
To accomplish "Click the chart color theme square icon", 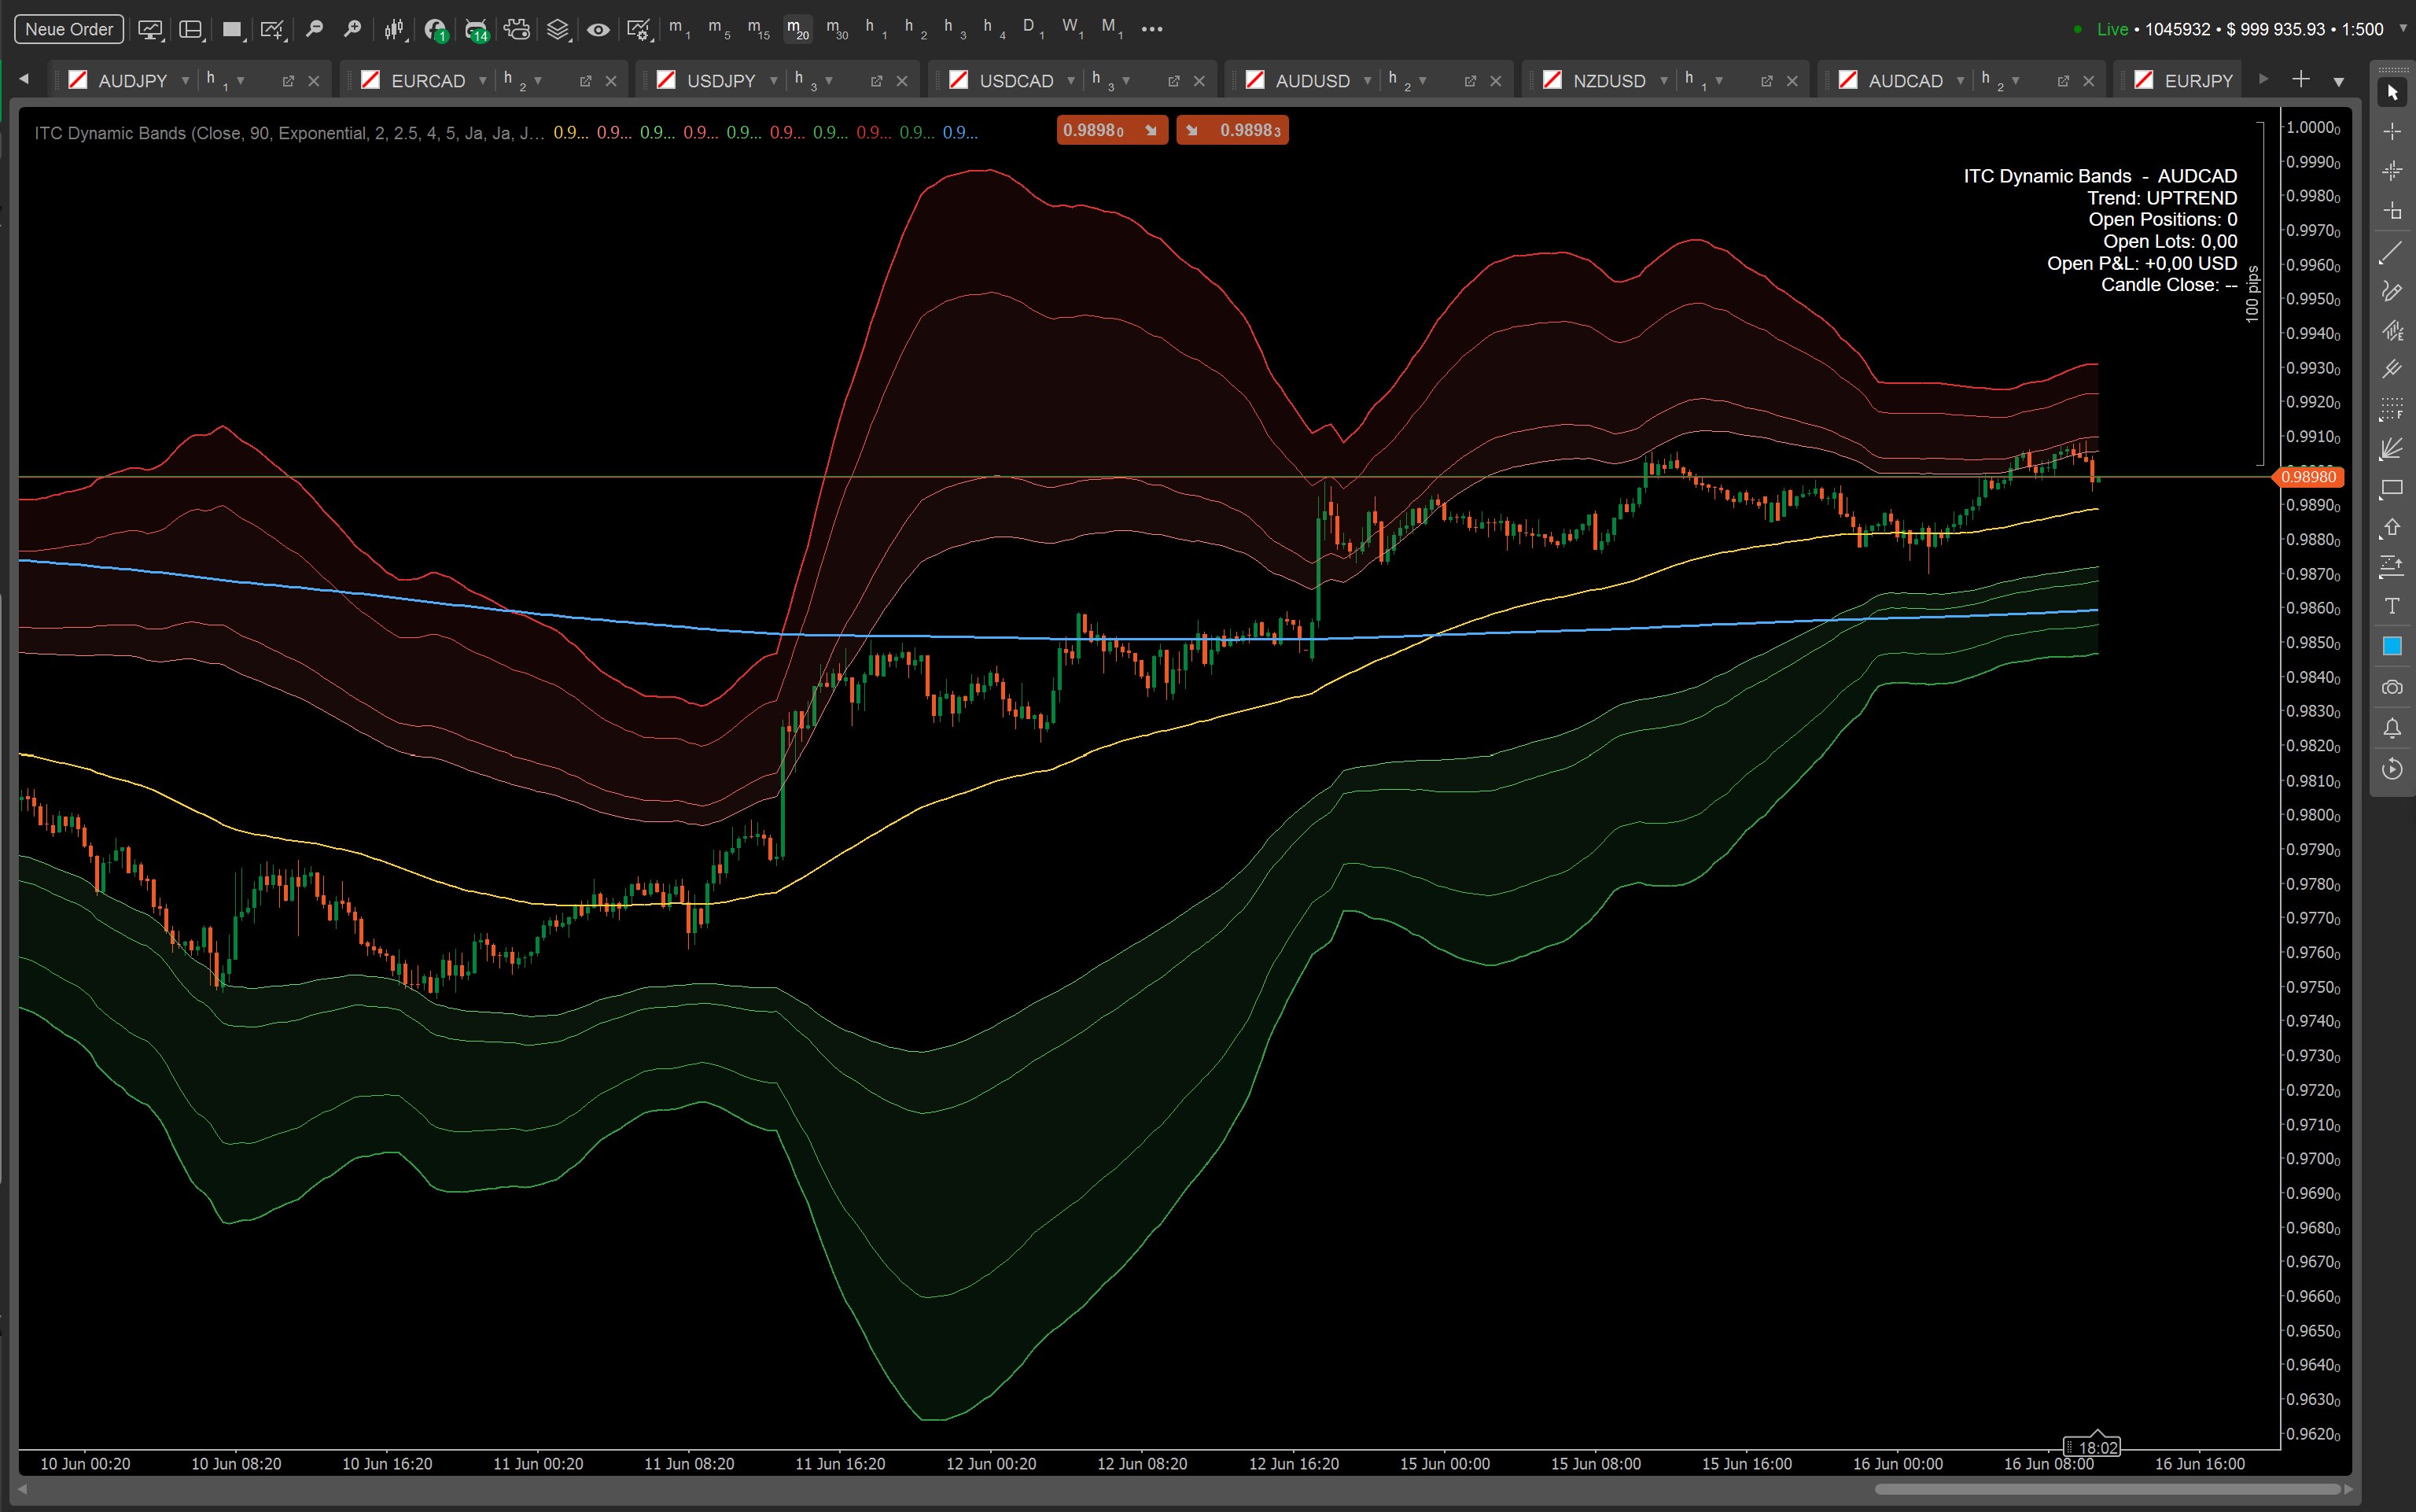I will [x=233, y=30].
